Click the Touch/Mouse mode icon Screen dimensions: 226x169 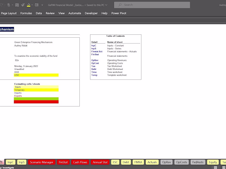[x=9, y=5]
